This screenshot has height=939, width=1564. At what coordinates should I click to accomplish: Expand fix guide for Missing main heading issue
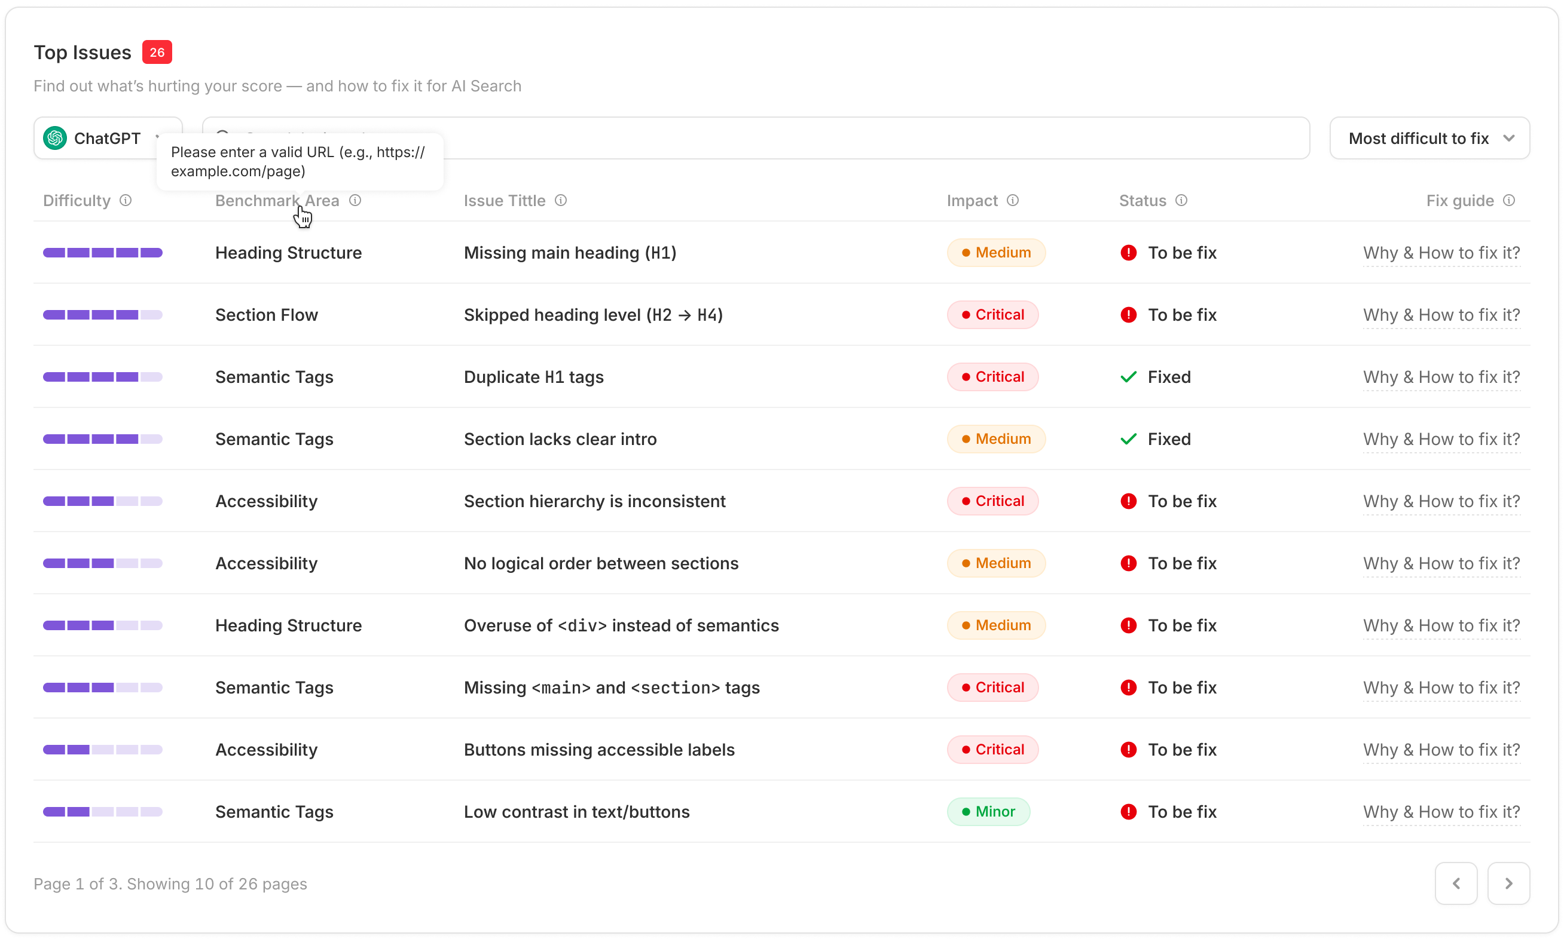(1441, 253)
